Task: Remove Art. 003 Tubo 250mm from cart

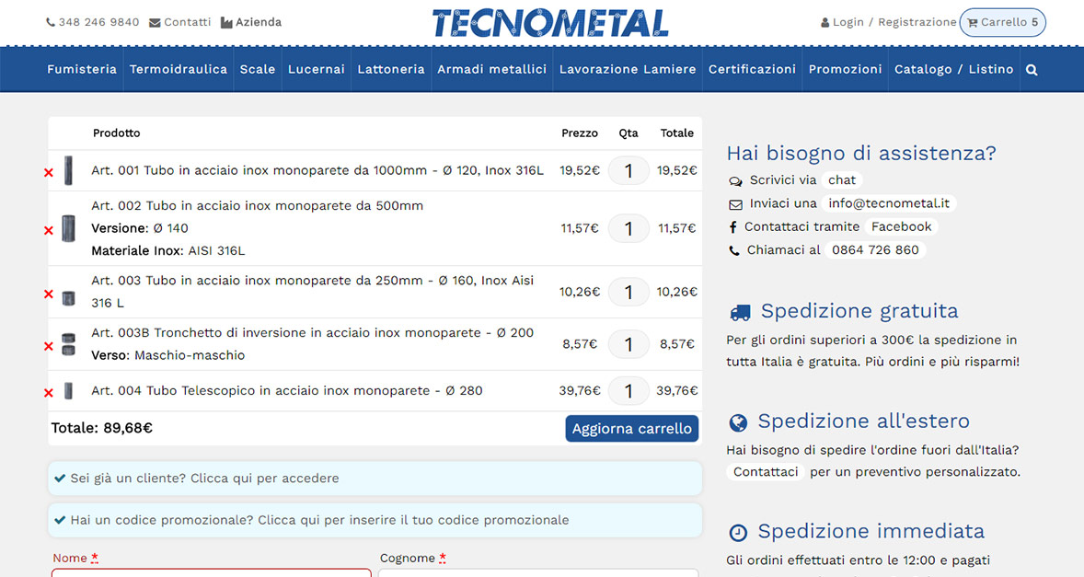Action: point(49,294)
